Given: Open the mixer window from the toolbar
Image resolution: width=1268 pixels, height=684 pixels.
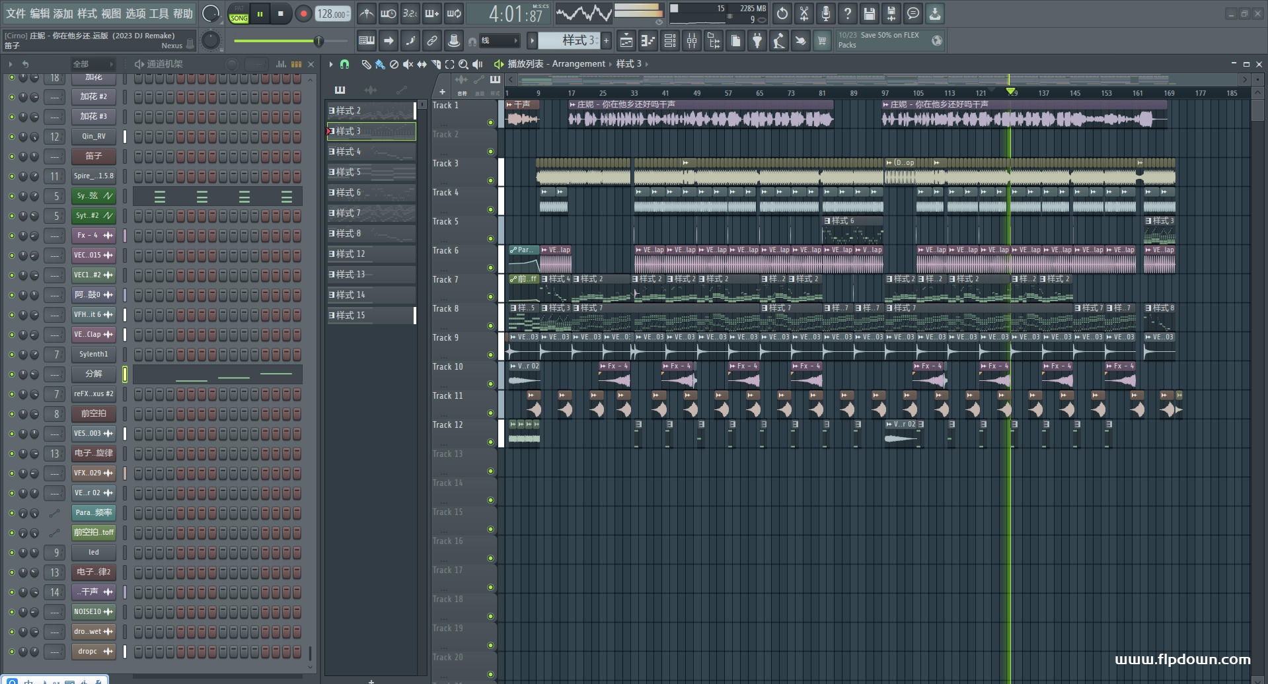Looking at the screenshot, I should tap(691, 41).
